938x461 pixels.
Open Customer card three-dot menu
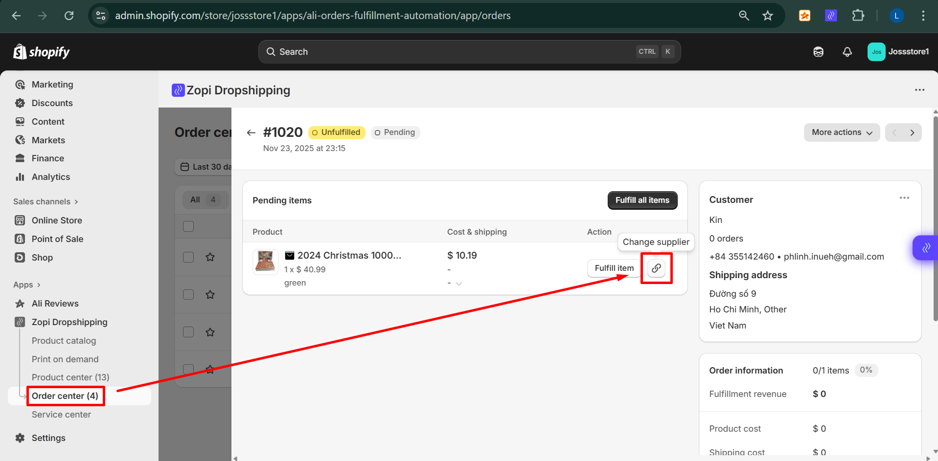[904, 198]
